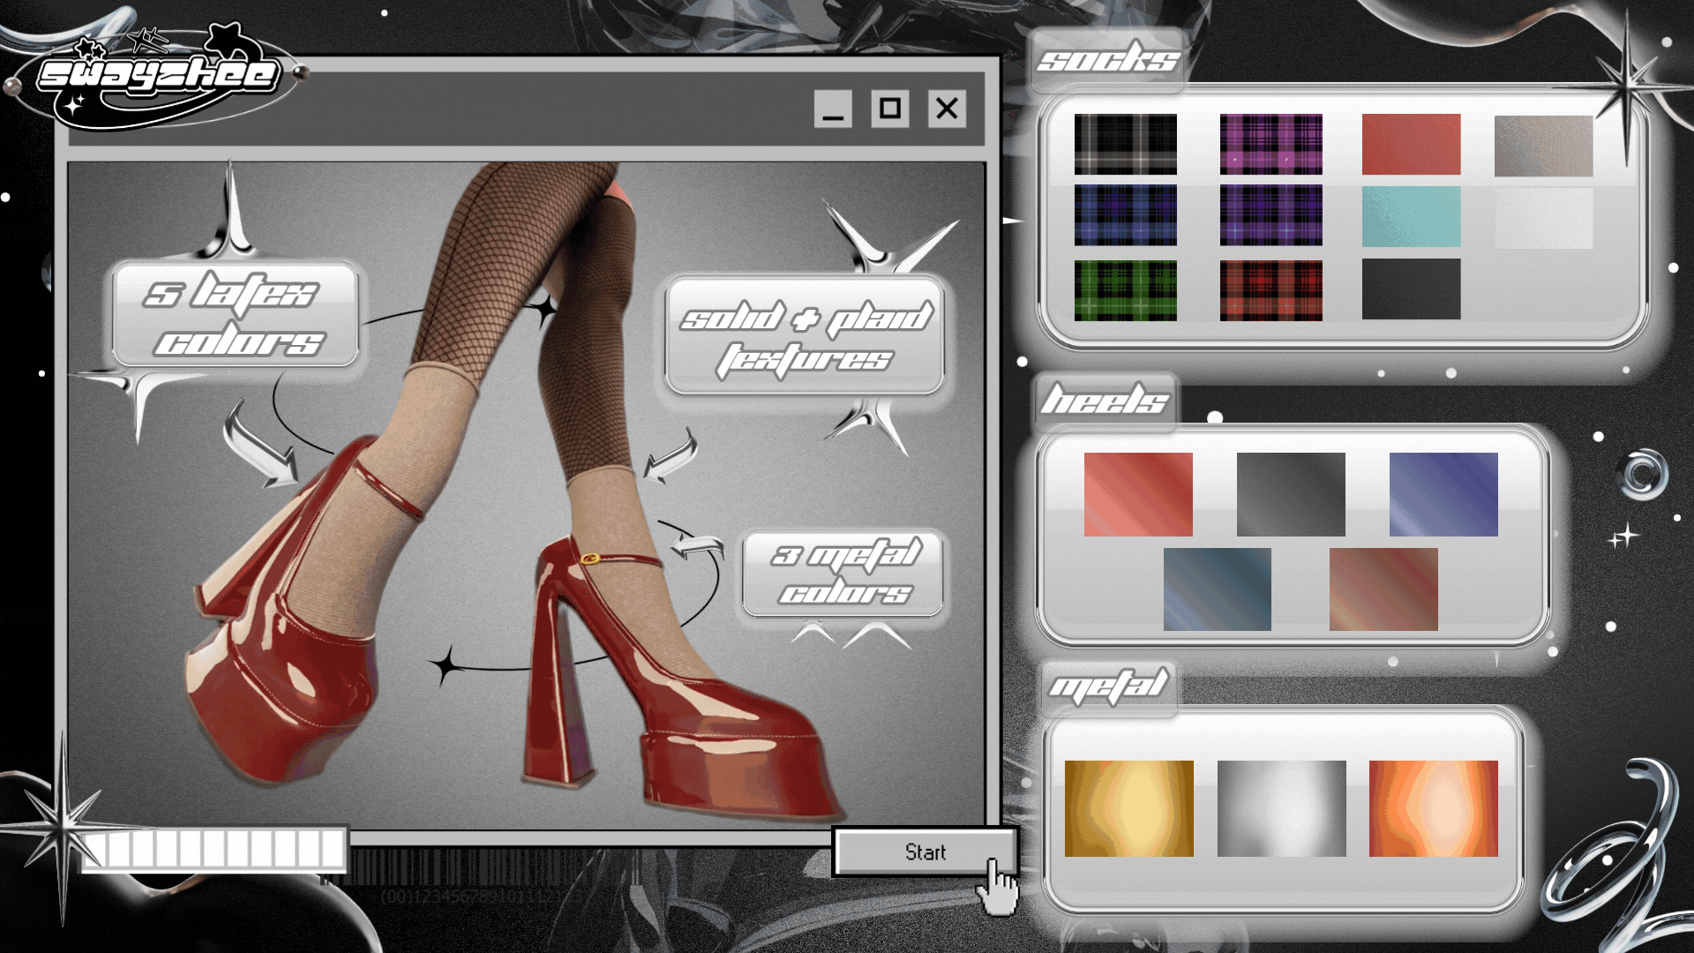Select gold metal swatch

(x=1128, y=808)
